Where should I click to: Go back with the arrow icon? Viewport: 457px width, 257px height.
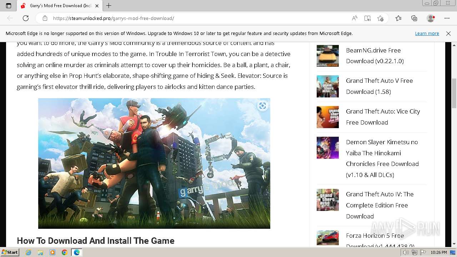(x=10, y=18)
